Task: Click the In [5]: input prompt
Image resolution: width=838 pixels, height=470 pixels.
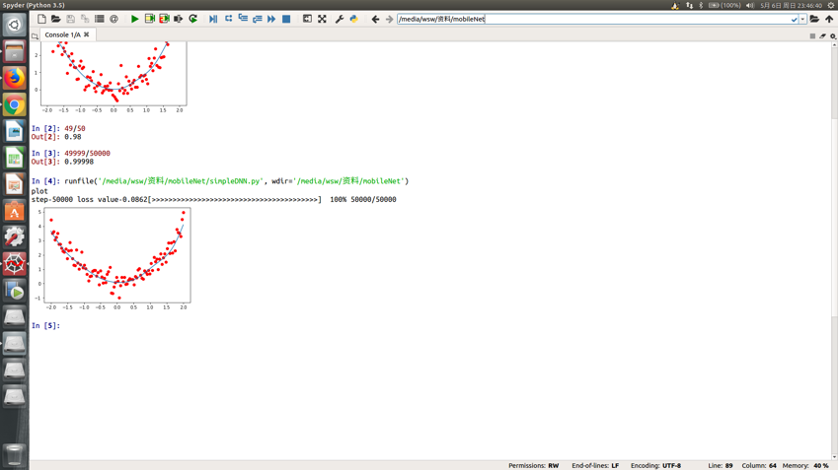Action: click(x=45, y=325)
